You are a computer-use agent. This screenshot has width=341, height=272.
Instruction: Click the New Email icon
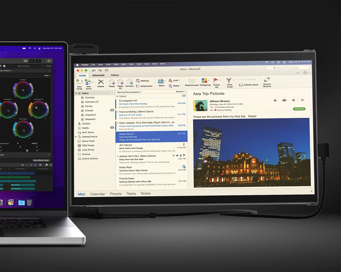(79, 82)
